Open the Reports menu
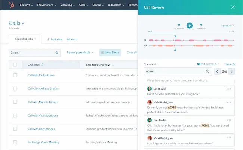The height and width of the screenshot is (150, 243). coord(133,5)
